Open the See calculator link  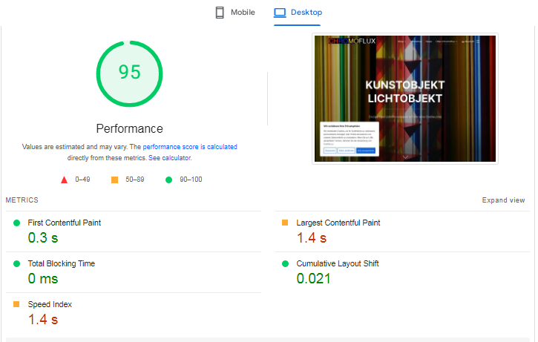click(x=170, y=158)
